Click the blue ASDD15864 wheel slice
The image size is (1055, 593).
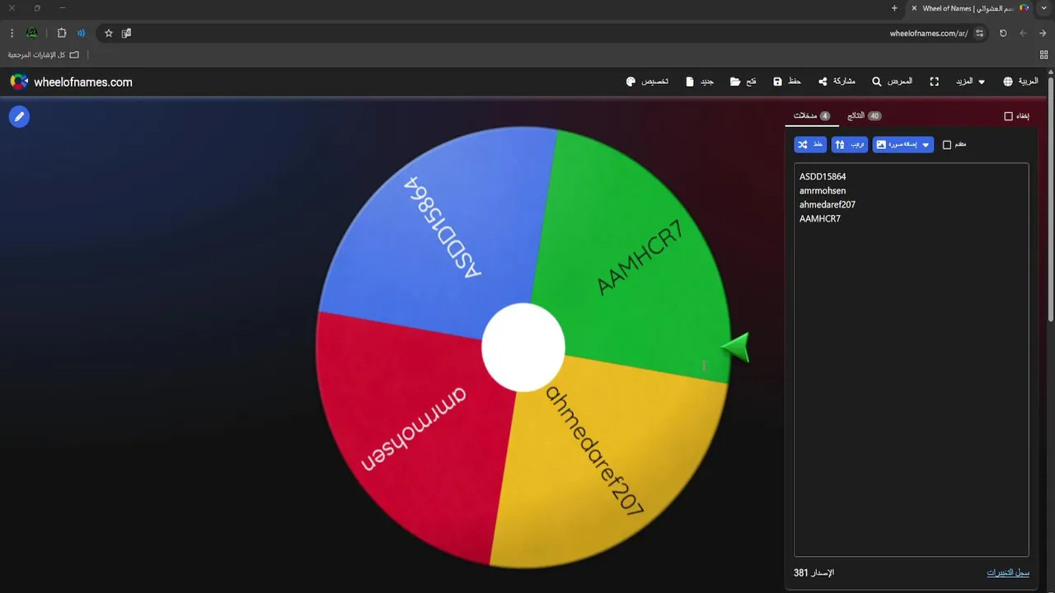pyautogui.click(x=441, y=226)
